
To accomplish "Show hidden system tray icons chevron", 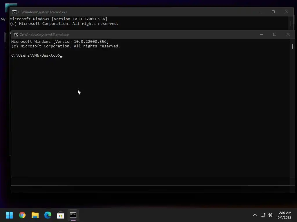I will [255, 215].
